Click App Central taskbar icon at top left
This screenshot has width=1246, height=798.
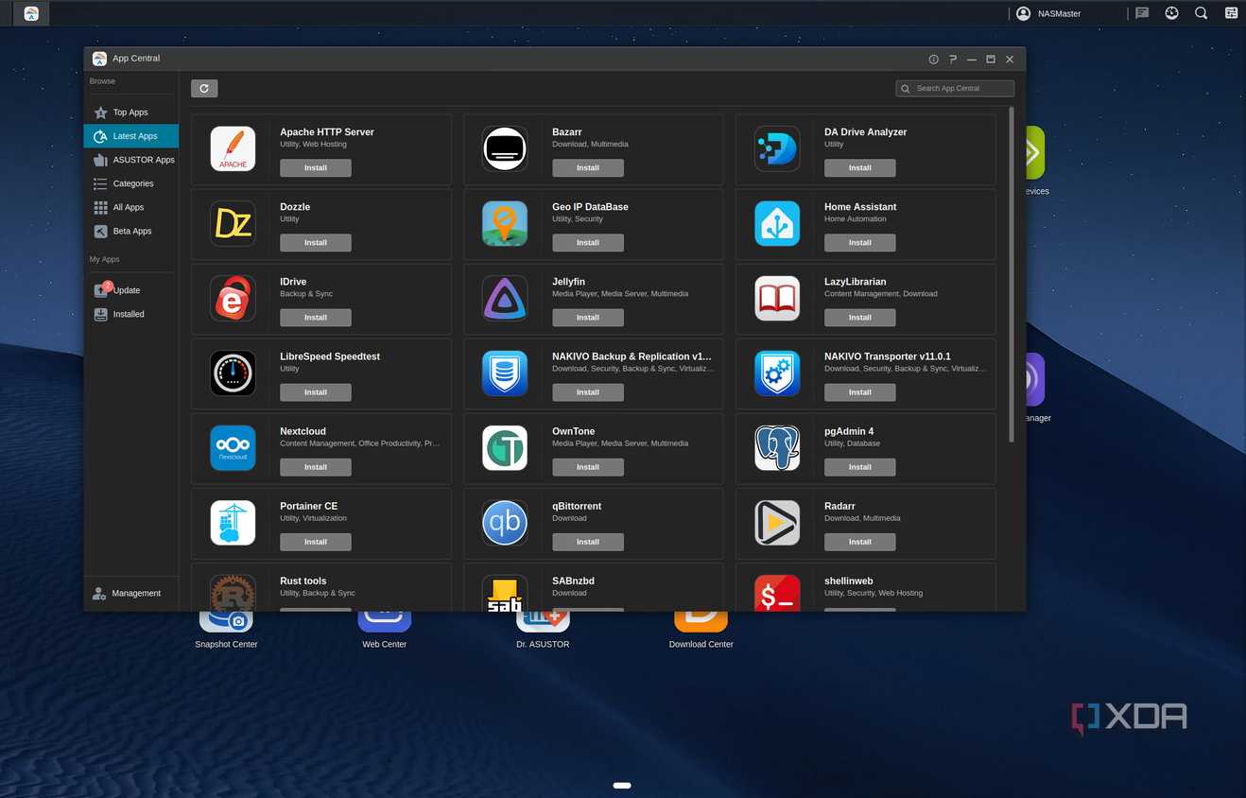(31, 13)
